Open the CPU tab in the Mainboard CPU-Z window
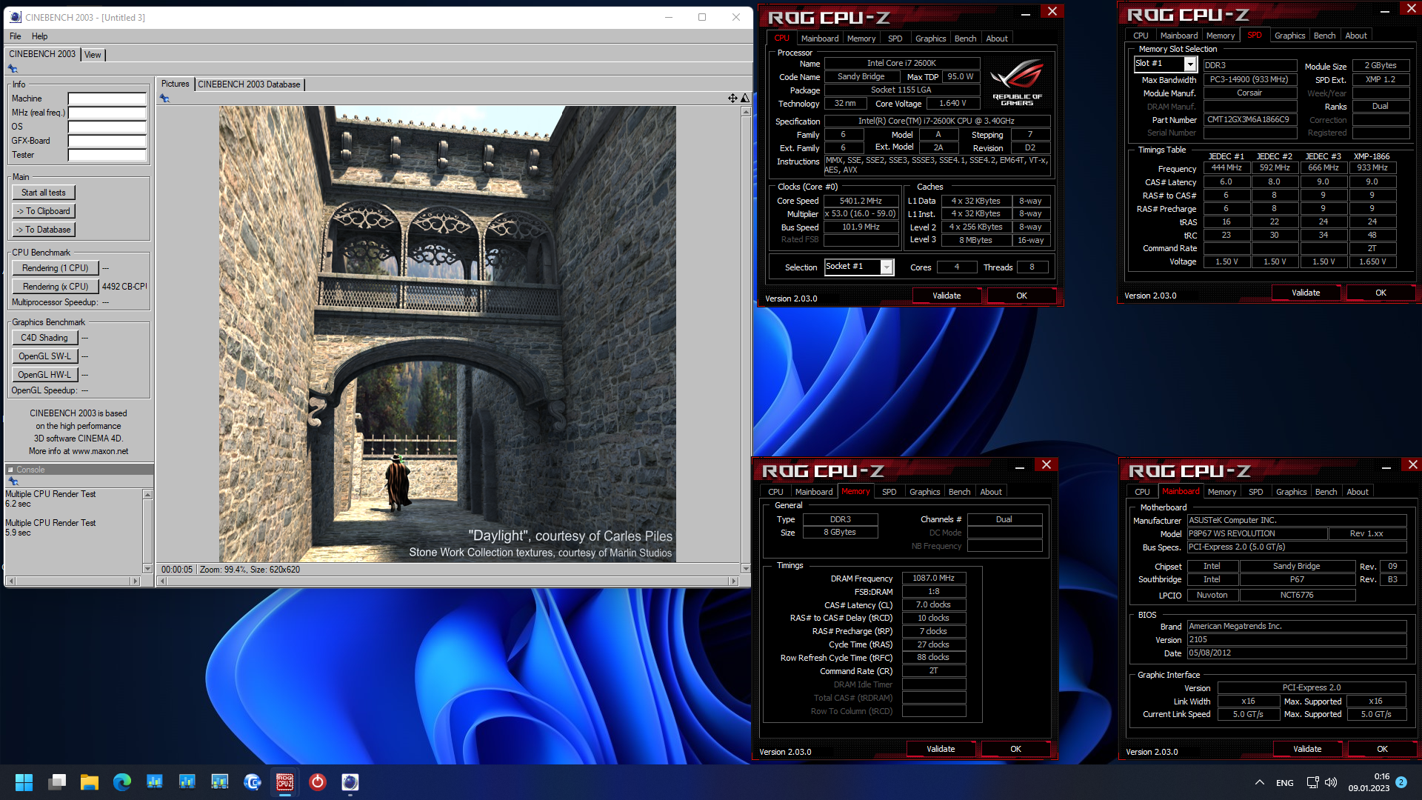Screen dimensions: 1422x800 [x=1142, y=492]
